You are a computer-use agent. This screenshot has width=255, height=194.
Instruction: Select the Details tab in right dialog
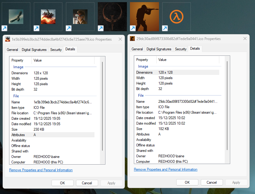click(195, 48)
